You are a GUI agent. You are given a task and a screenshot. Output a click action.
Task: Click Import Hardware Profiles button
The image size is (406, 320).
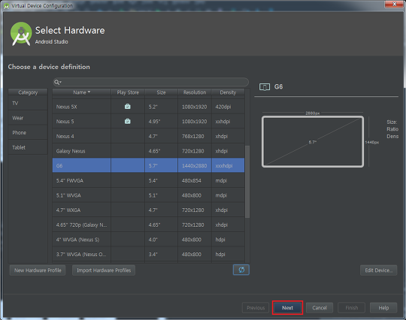tap(104, 270)
